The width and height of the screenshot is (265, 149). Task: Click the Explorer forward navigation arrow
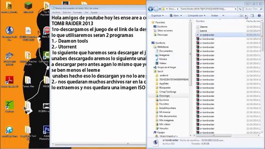tap(156, 9)
